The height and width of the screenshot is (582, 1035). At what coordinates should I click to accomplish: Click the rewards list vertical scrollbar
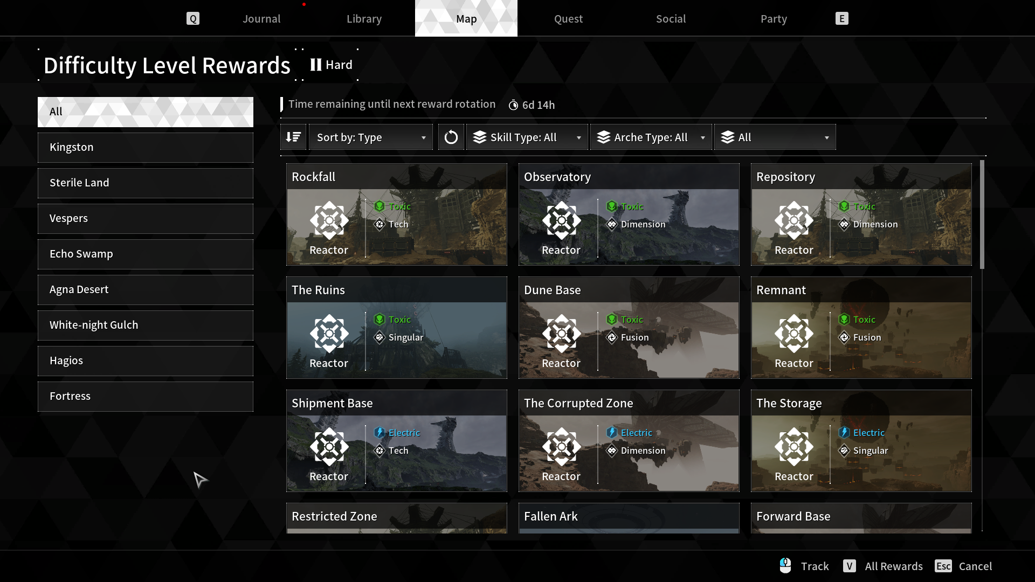[982, 214]
